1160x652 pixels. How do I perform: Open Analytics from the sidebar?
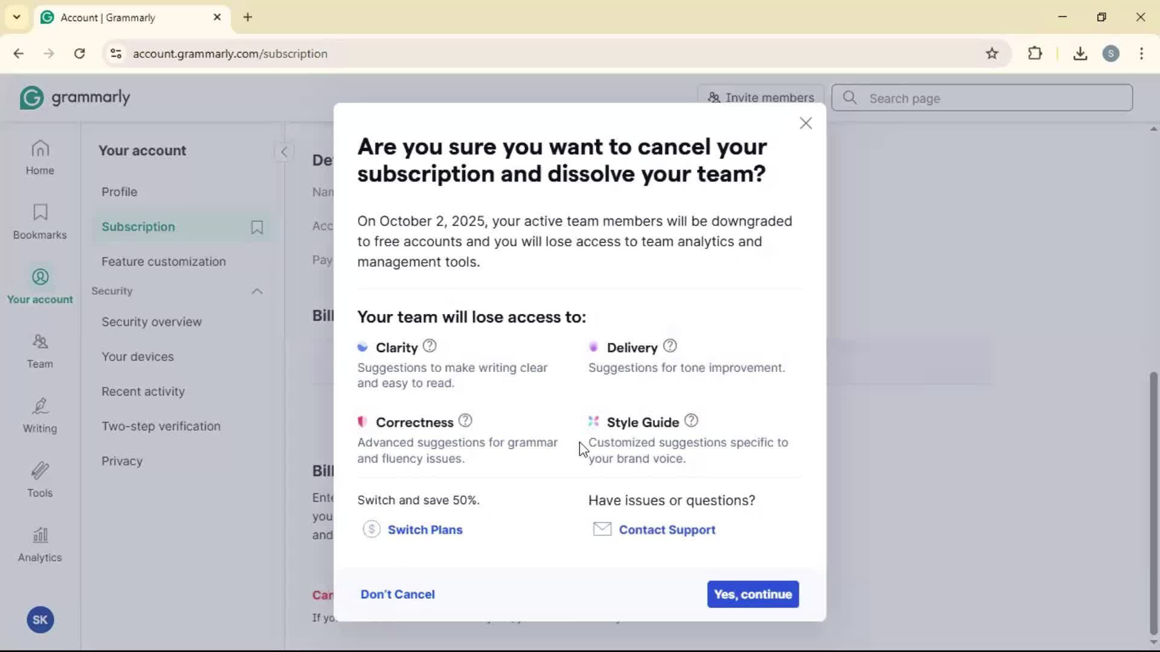point(40,544)
